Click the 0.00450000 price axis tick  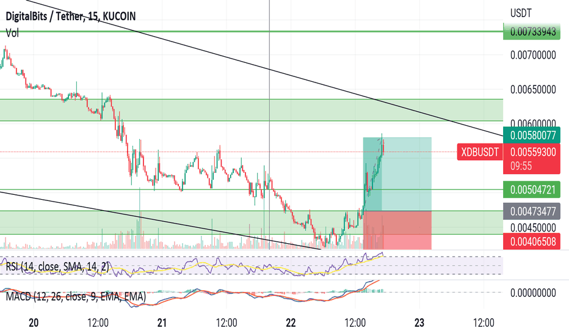[x=533, y=228]
